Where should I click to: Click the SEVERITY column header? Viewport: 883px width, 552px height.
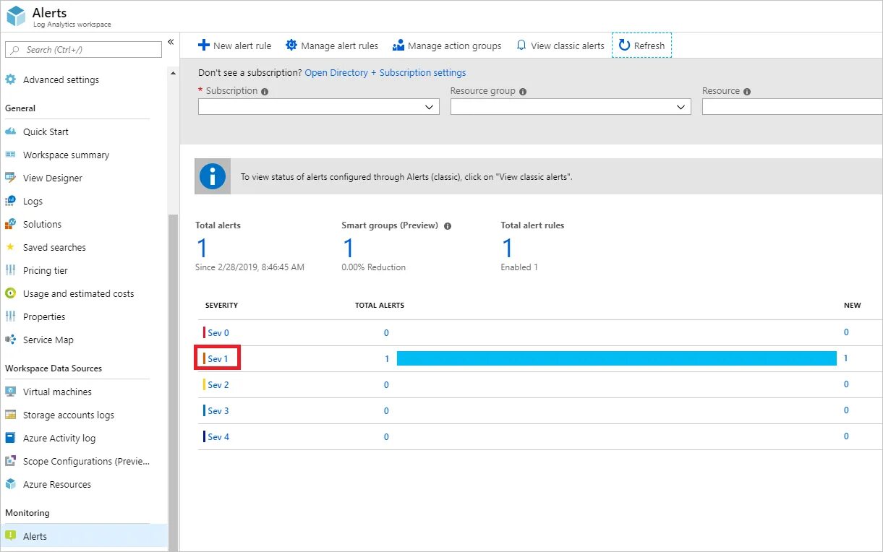[x=221, y=305]
